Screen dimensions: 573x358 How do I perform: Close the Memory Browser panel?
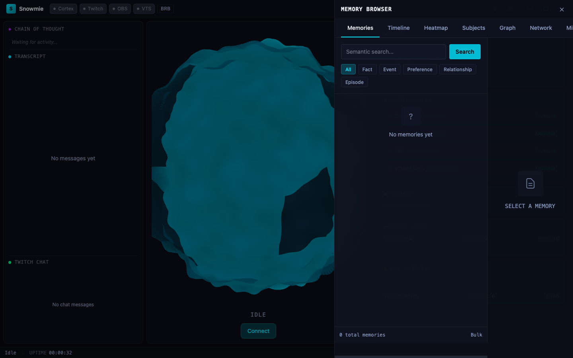click(562, 10)
